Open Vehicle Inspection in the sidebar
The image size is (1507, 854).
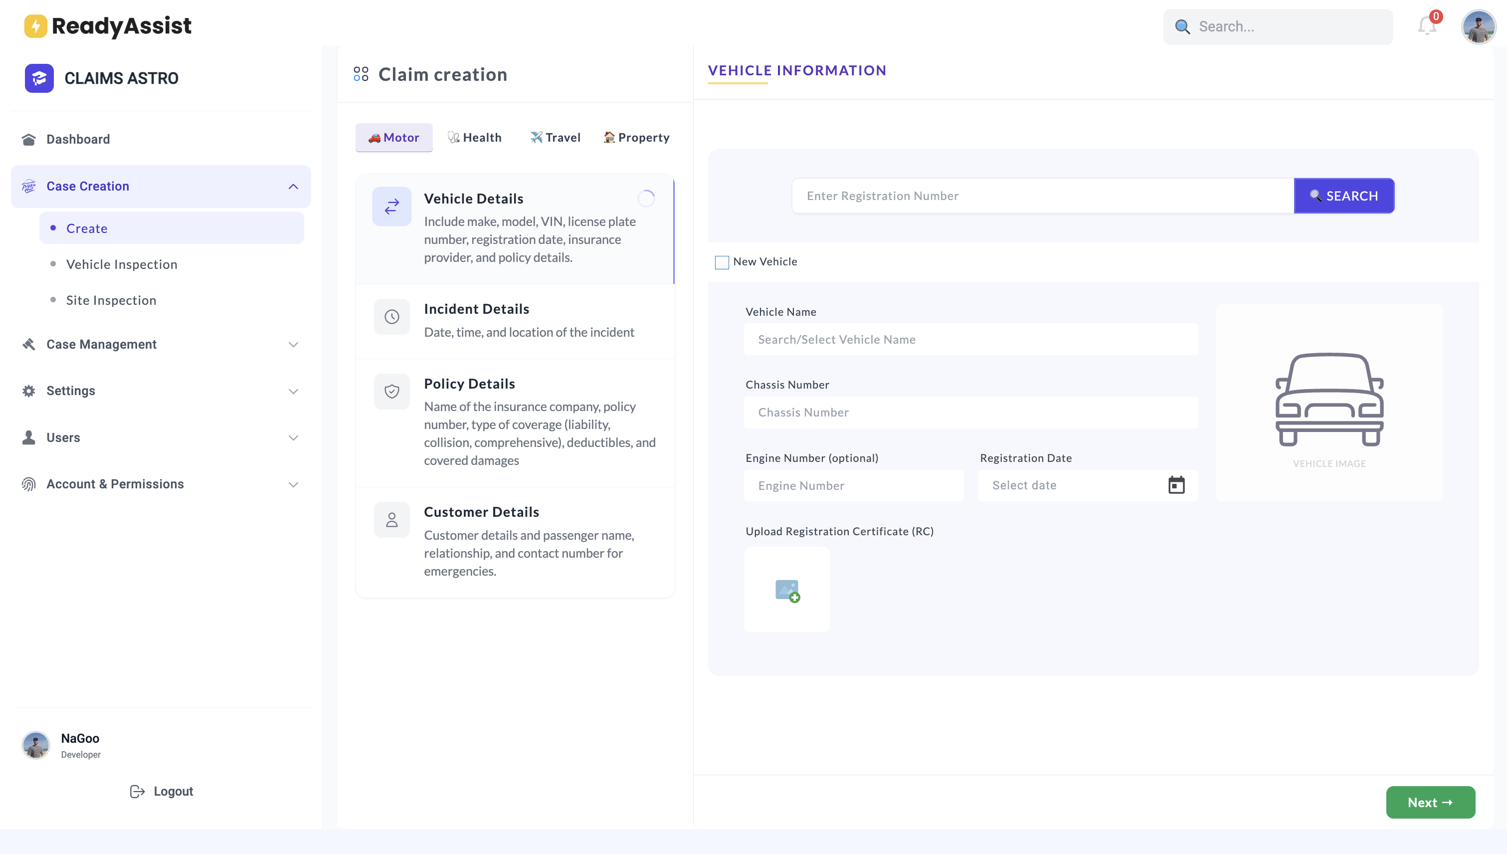pos(121,264)
